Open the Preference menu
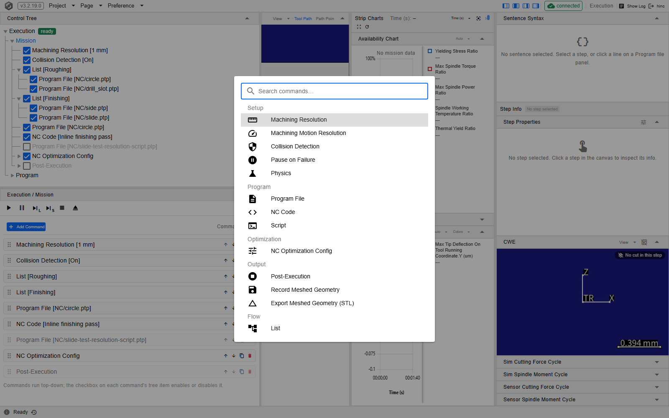669x418 pixels. [125, 5]
